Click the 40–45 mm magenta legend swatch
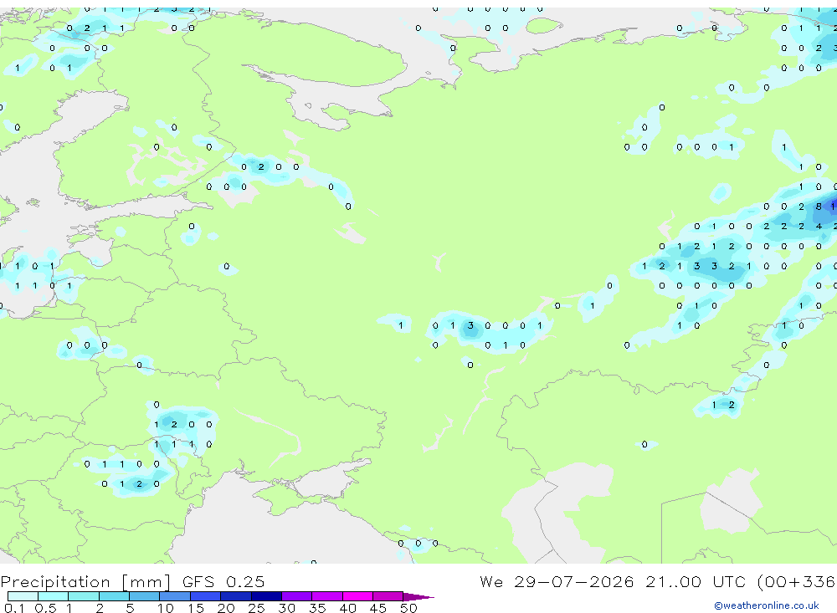This screenshot has width=837, height=613. pos(357,596)
